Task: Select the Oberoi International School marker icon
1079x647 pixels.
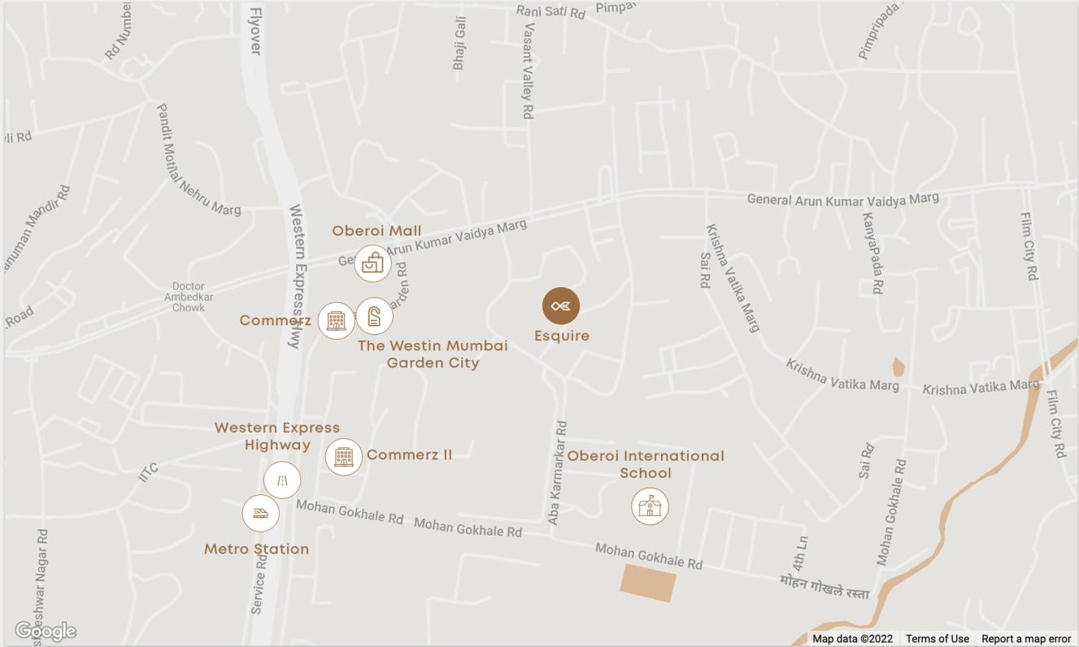Action: tap(650, 506)
